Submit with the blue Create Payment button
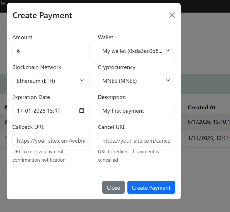230x212 pixels. (x=151, y=187)
